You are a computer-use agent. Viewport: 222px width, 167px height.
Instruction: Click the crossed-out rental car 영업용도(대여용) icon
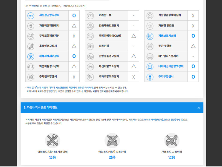click(52, 141)
